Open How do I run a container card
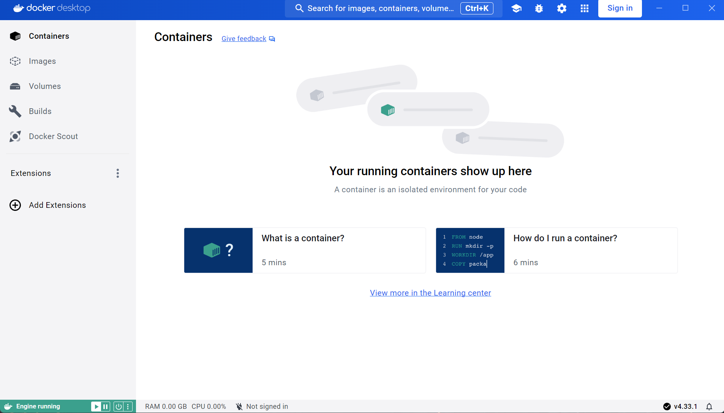The image size is (724, 413). point(556,250)
